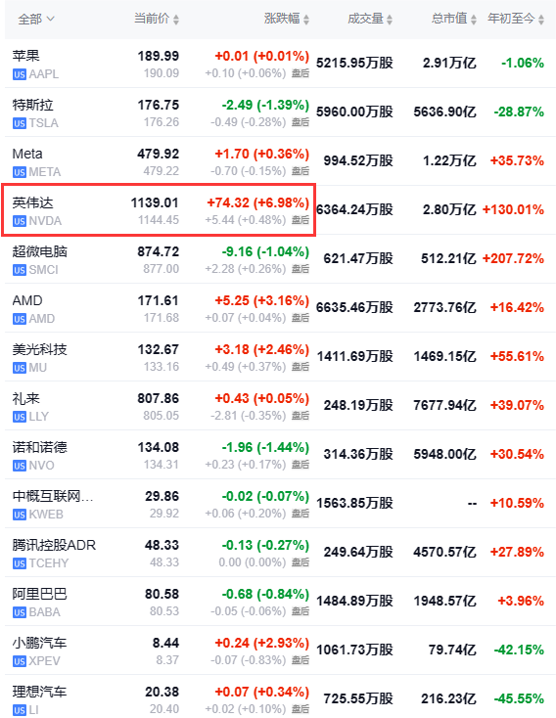
Task: Sort by 当前价 column arrows
Action: click(176, 20)
